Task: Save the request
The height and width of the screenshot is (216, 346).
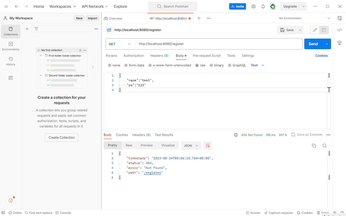Action: [287, 30]
